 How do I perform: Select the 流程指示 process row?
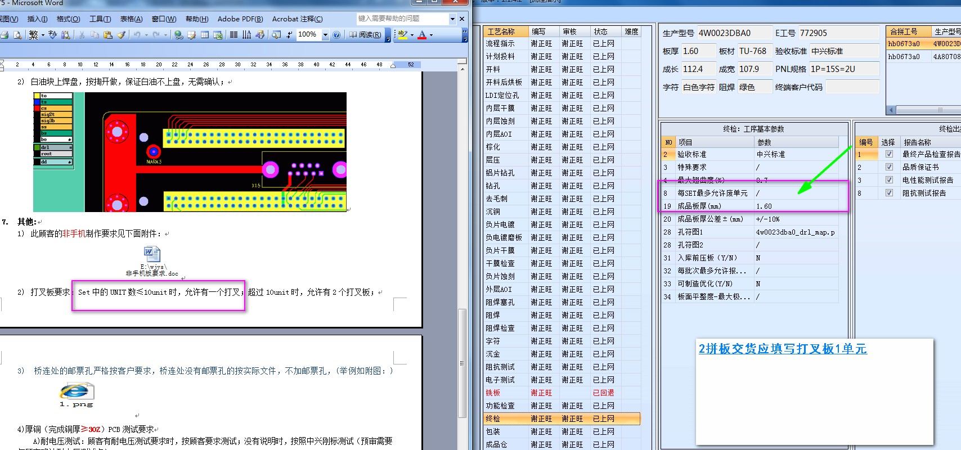[x=562, y=43]
